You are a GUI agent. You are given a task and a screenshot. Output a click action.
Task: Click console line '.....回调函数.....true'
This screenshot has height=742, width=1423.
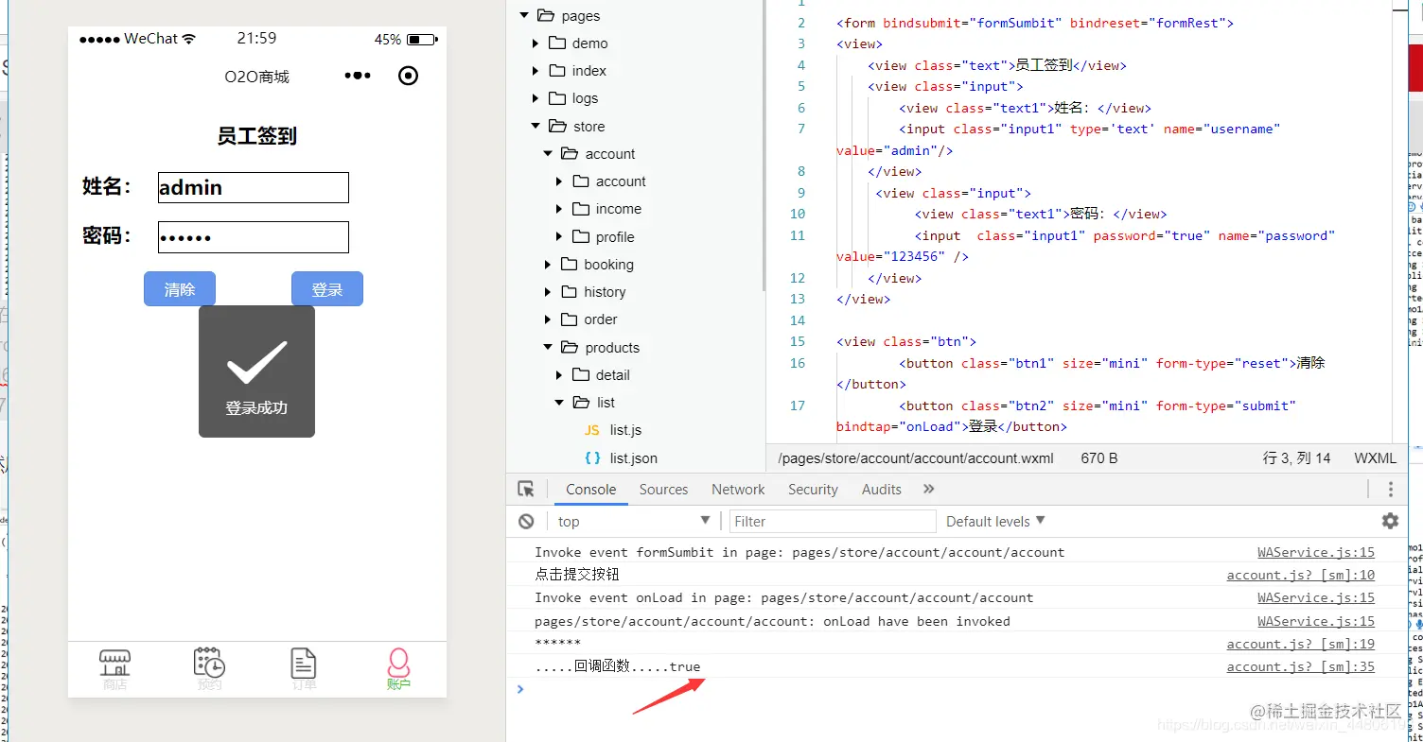[x=618, y=666]
